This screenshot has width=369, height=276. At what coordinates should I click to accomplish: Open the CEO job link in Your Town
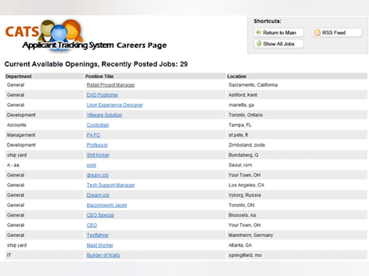click(92, 225)
